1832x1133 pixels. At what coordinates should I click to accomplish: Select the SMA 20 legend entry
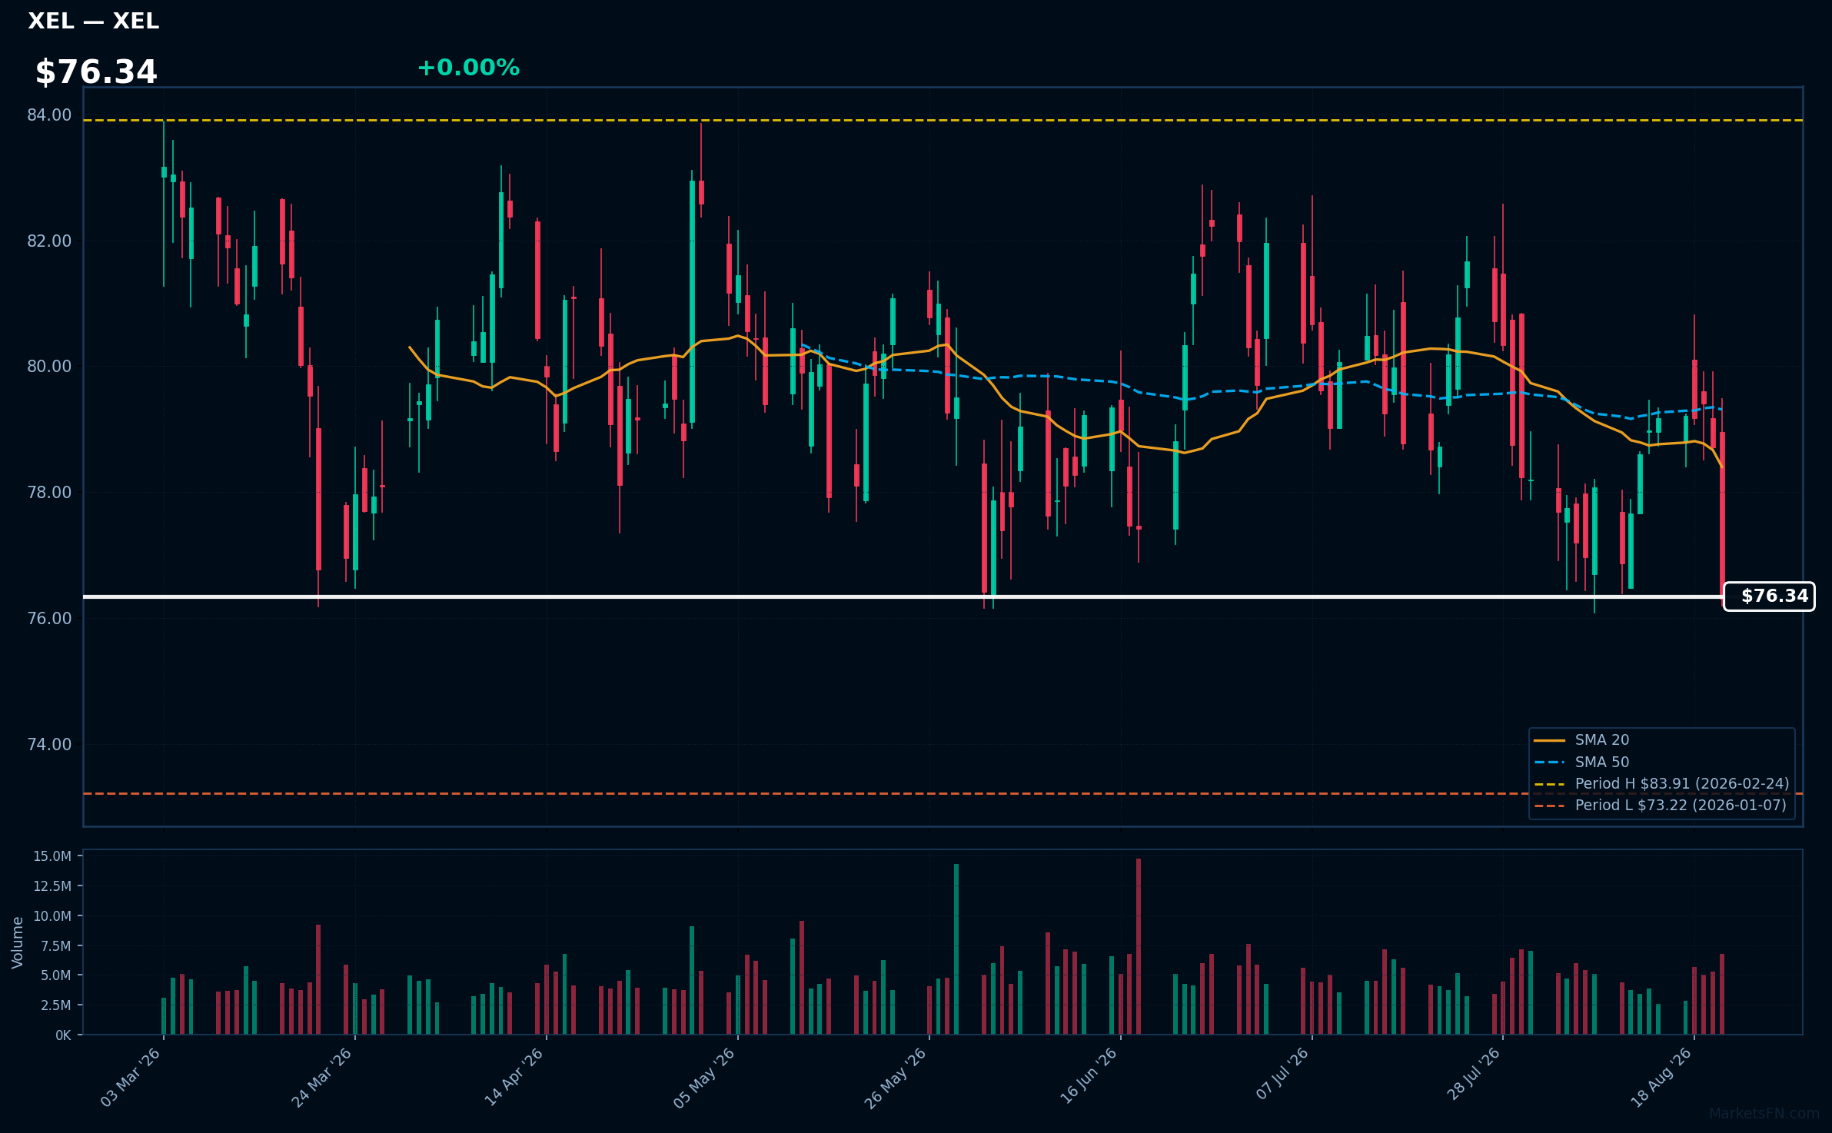tap(1582, 740)
